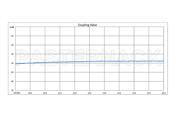176x117 pixels.
Task: Select the -10 y-axis label
Action: coord(12,36)
